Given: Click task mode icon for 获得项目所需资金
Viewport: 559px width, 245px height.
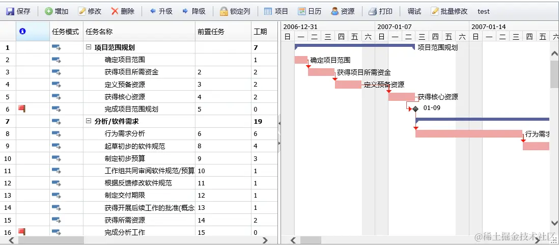Looking at the screenshot, I should [x=57, y=72].
